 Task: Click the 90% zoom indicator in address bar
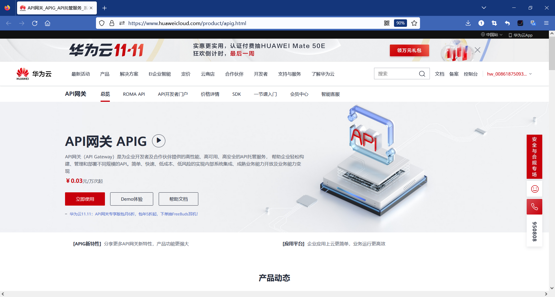pos(400,23)
